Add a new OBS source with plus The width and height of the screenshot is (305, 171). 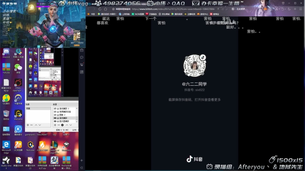pyautogui.click(x=55, y=125)
